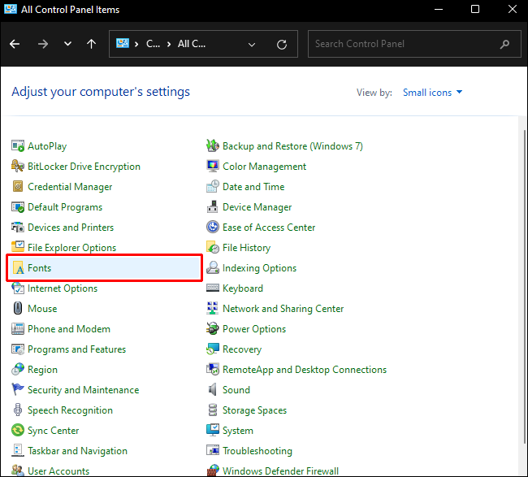528x477 pixels.
Task: Go up one level with Up arrow
Action: coord(92,44)
